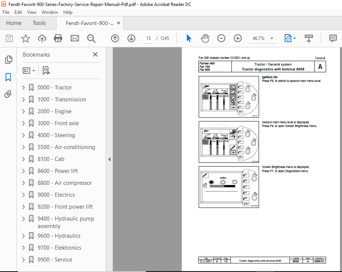Toggle the Bookmarks panel icon
Viewport: 342px width, 272px height.
pos(8,77)
